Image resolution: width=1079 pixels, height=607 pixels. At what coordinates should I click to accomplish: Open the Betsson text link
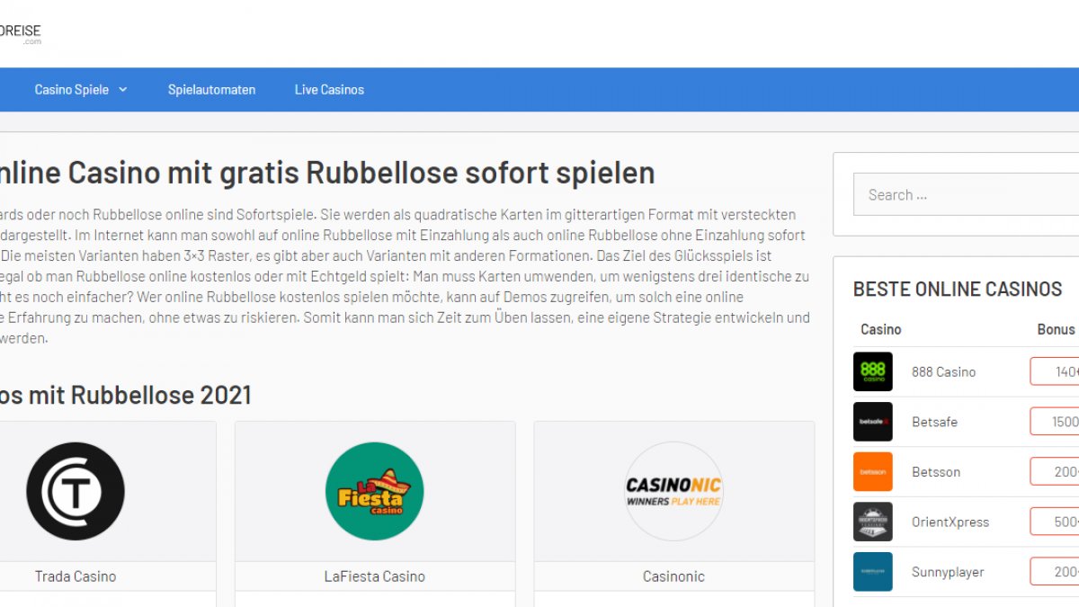936,472
